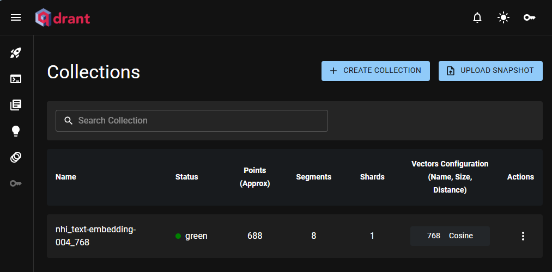Open the Console from sidebar
The width and height of the screenshot is (552, 272).
pyautogui.click(x=16, y=79)
